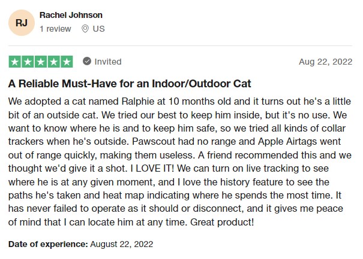The width and height of the screenshot is (363, 259).
Task: Click the fifth green rating star
Action: pyautogui.click(x=67, y=62)
